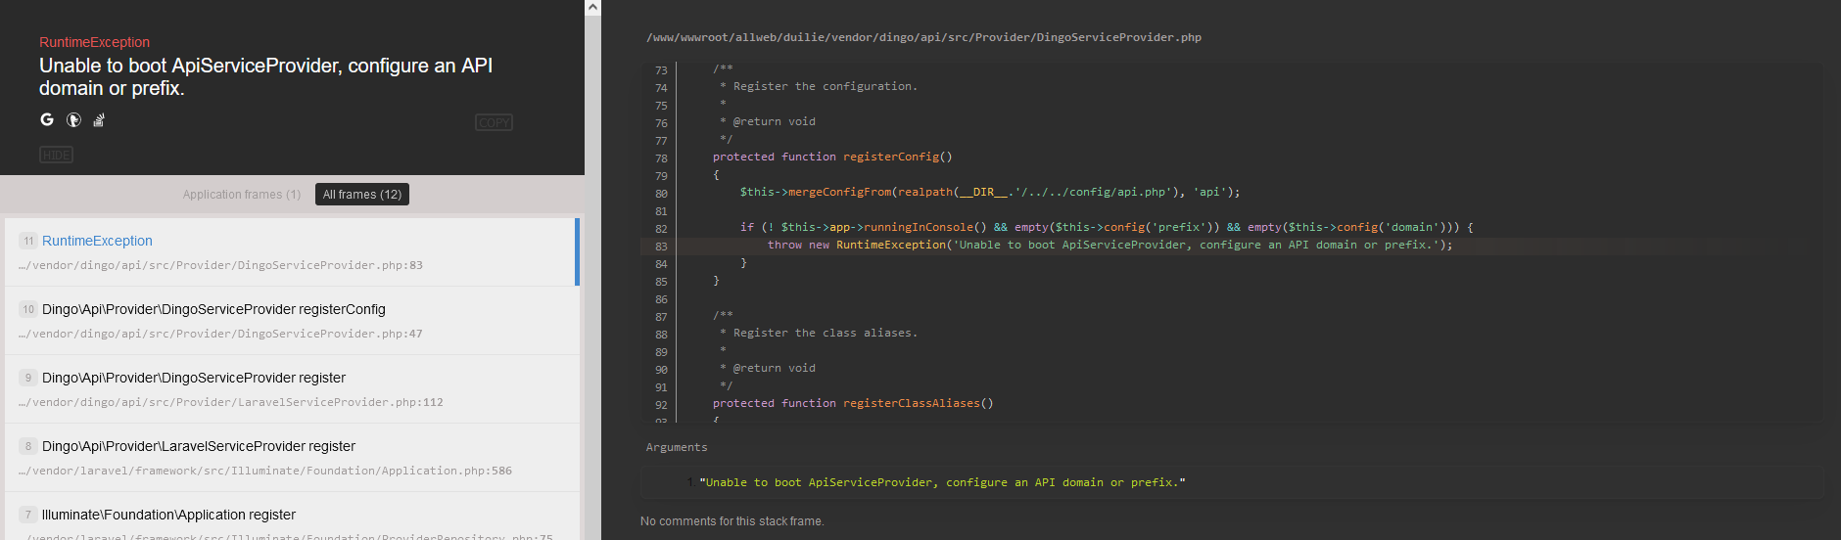This screenshot has height=540, width=1841.
Task: Click line 92 registerClassAliases function declaration
Action: [x=853, y=403]
